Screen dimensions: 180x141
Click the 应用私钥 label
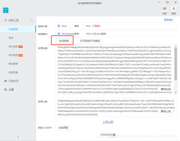tap(43, 48)
